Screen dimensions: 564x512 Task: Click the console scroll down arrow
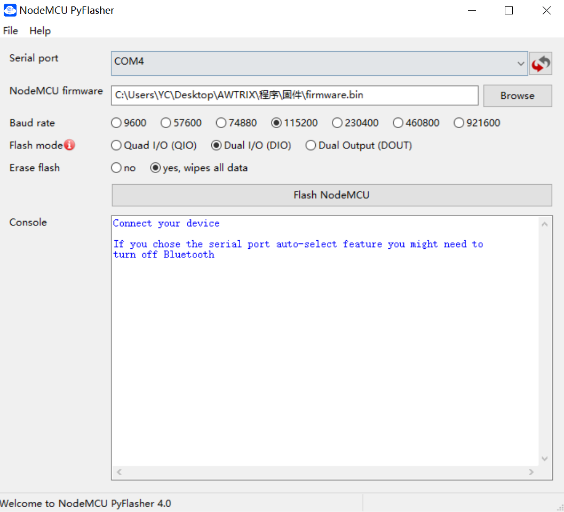click(x=545, y=459)
